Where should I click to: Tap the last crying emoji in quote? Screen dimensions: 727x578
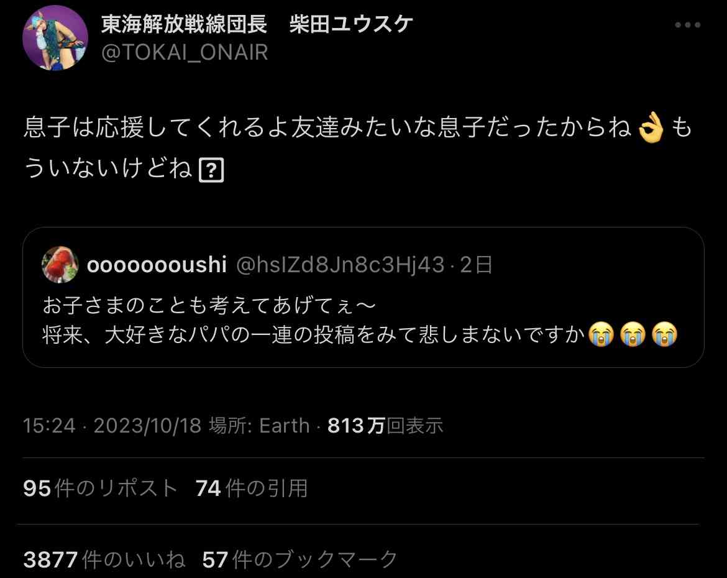[664, 334]
